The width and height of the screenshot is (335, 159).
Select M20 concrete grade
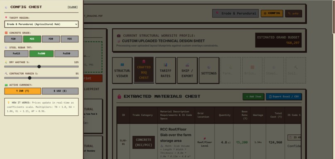[x=13, y=39]
